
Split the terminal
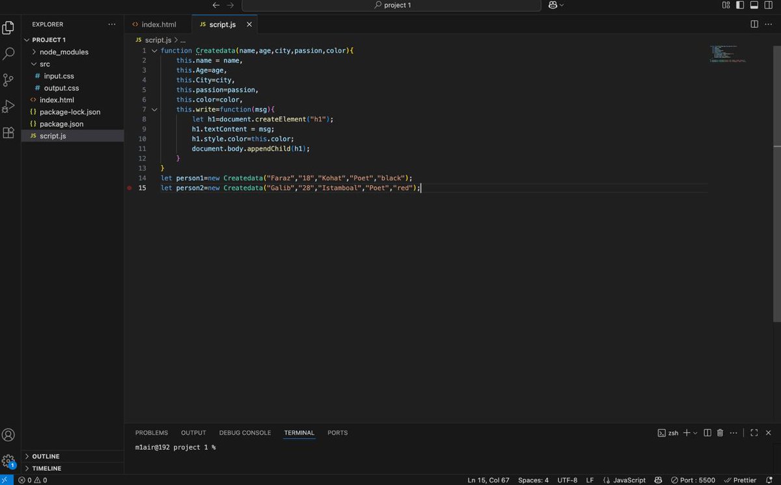pyautogui.click(x=707, y=432)
